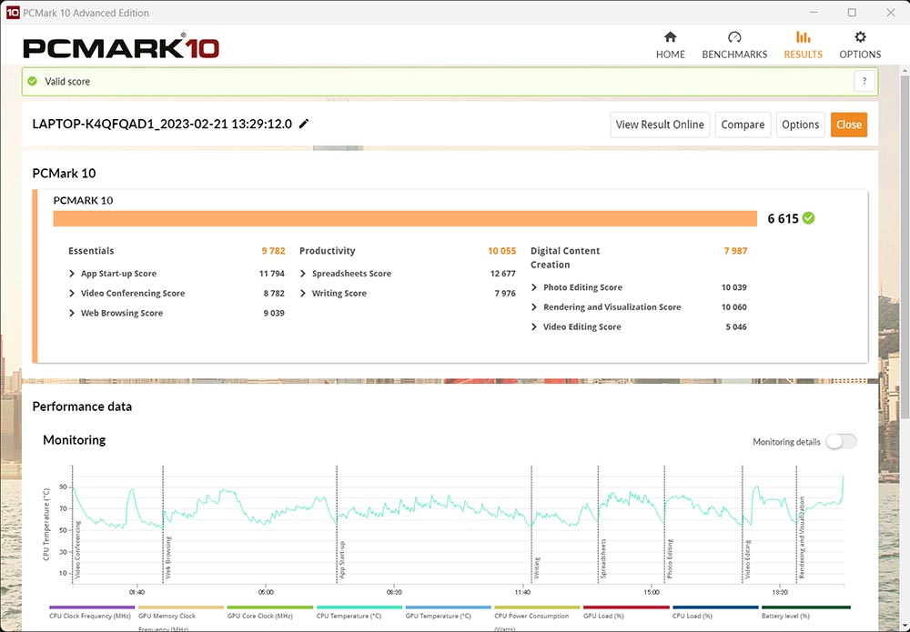Select the Results bar chart icon
Screen dimensions: 910x632
[803, 37]
